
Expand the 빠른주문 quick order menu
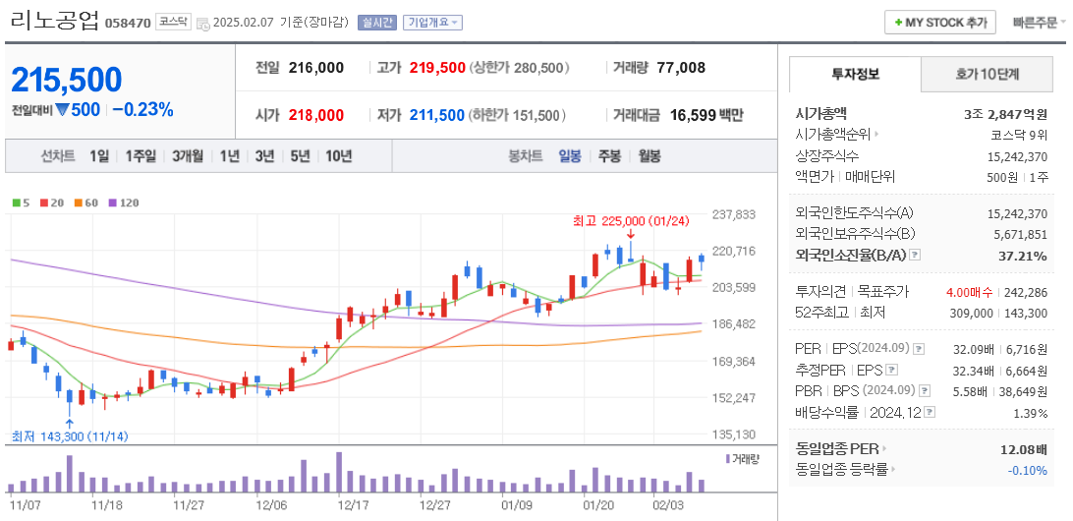point(1040,23)
